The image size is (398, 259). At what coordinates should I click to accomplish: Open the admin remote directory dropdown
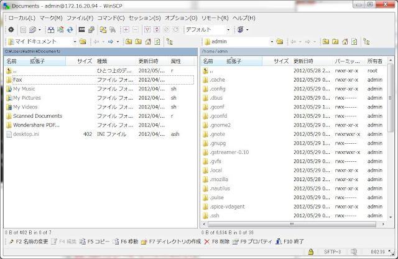pos(272,42)
